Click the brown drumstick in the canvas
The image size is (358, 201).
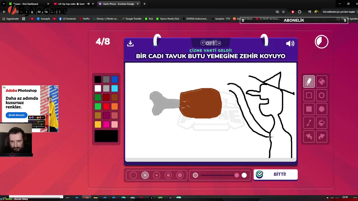point(201,103)
